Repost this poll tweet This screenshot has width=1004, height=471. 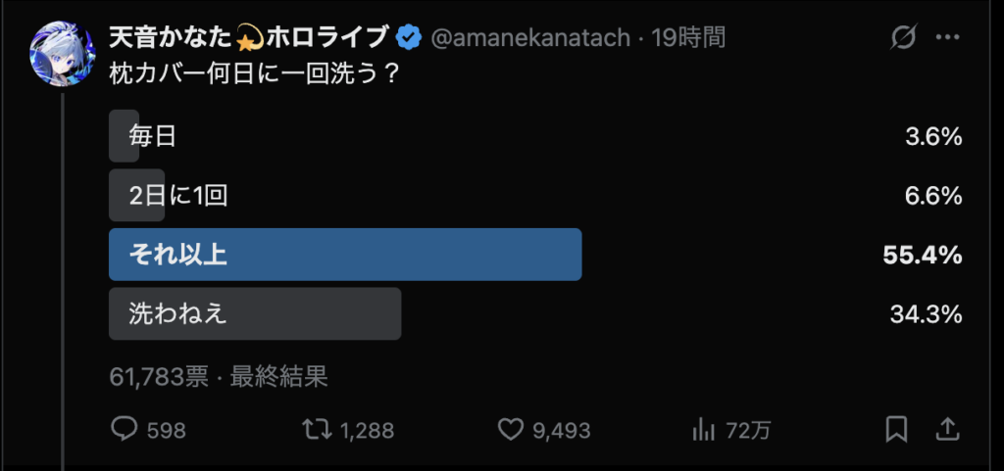pos(316,429)
